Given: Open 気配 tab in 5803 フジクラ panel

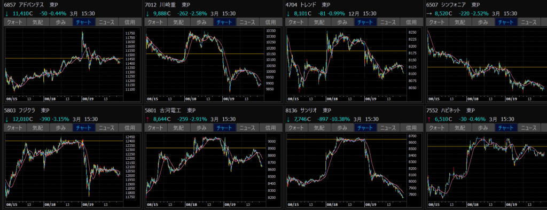Looking at the screenshot, I should (x=38, y=128).
